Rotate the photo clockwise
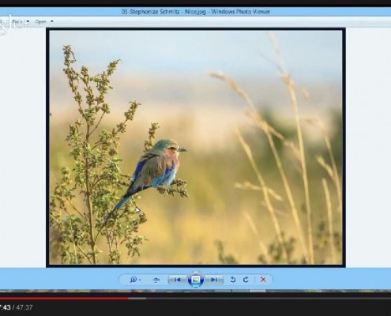391x316 pixels. coord(246,280)
